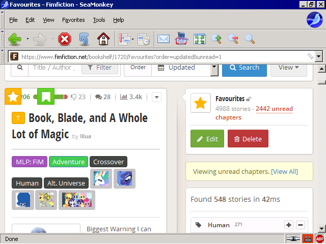Open story title Book, Blade, and A Whole Lot of Magic

click(79, 126)
